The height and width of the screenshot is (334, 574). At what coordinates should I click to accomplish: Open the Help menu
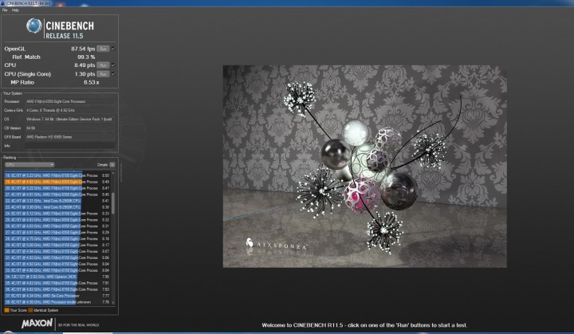[15, 10]
